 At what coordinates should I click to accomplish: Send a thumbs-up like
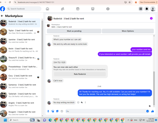click(x=153, y=111)
